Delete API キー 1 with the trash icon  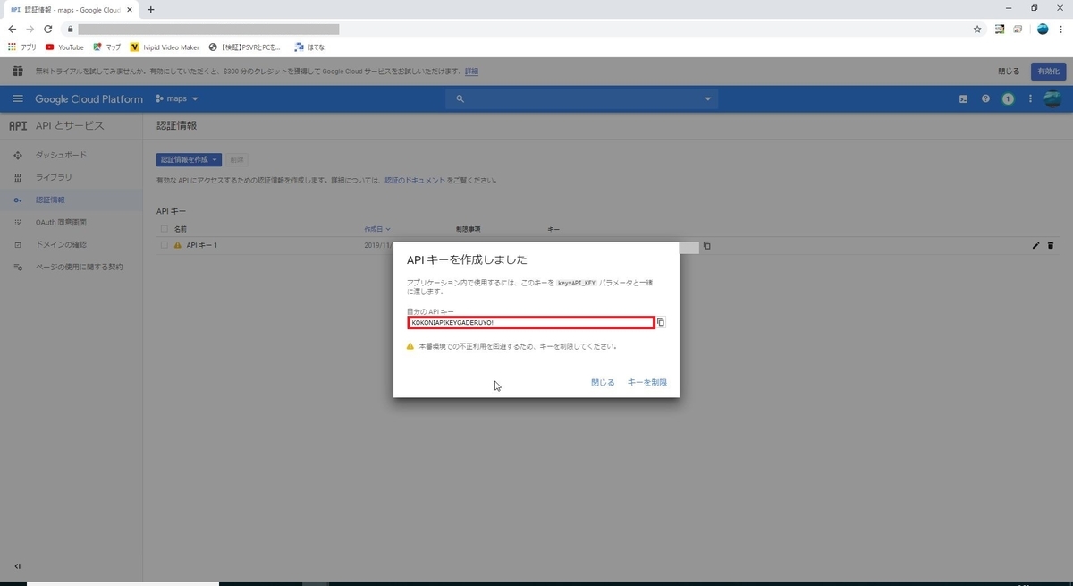(1052, 245)
